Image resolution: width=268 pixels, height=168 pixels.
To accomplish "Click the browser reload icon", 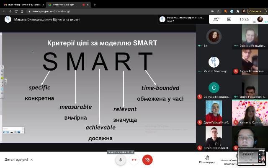I will click(x=16, y=11).
